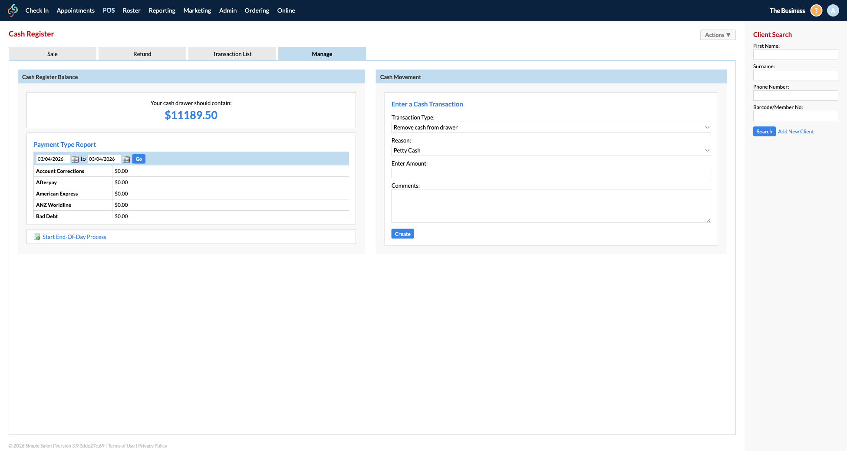Open the Reporting menu
847x451 pixels.
click(162, 10)
